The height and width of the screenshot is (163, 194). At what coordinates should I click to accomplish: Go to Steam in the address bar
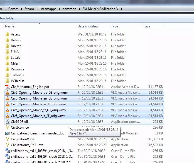click(29, 9)
